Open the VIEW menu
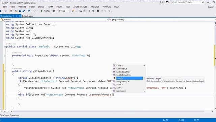216x122 pixels. 13,7
